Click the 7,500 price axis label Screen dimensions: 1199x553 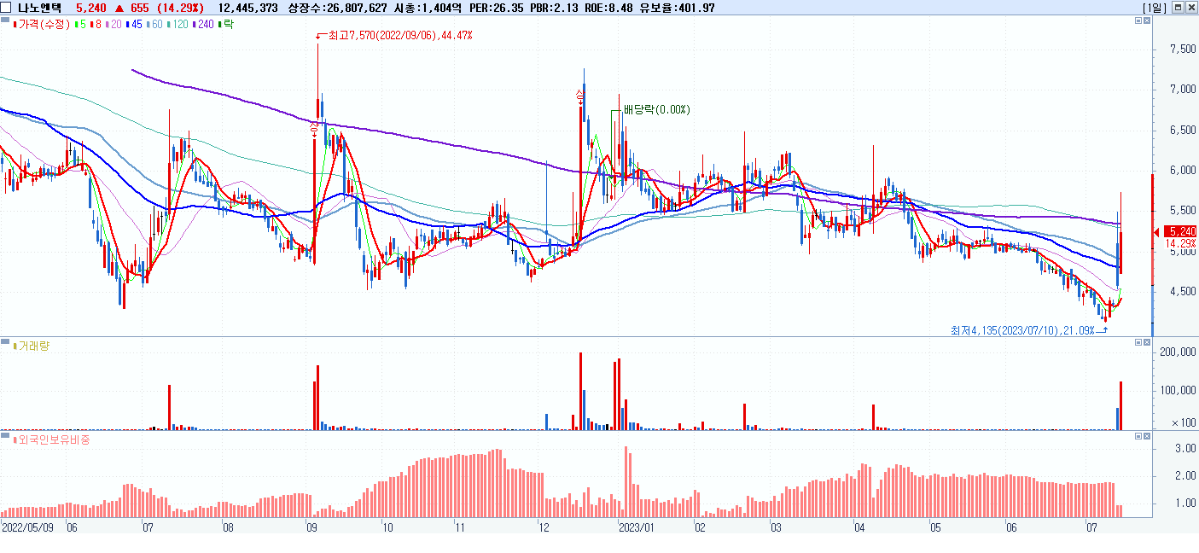pyautogui.click(x=1183, y=49)
